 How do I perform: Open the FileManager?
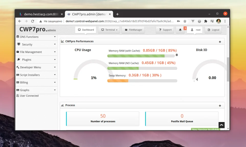pyautogui.click(x=133, y=30)
